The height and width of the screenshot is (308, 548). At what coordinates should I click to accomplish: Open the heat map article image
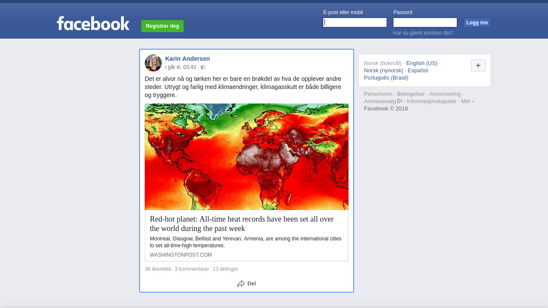(247, 157)
